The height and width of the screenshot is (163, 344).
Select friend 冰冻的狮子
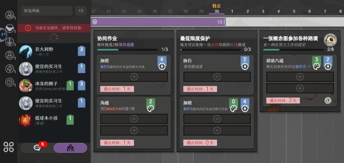click(54, 86)
